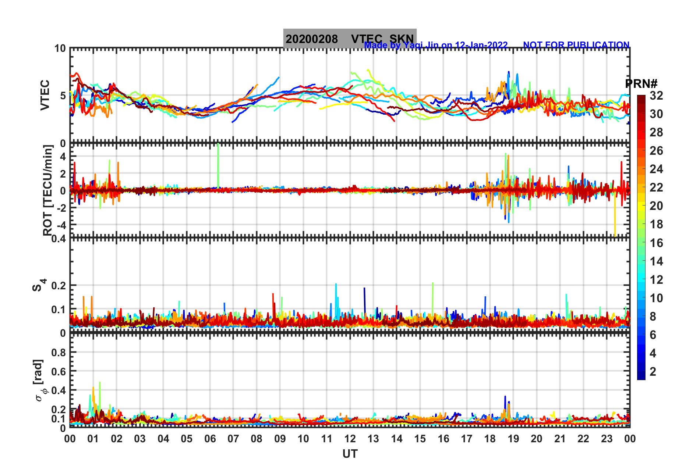This screenshot has height=475, width=700.
Task: Click x-axis tick label 18
Action: pos(490,439)
